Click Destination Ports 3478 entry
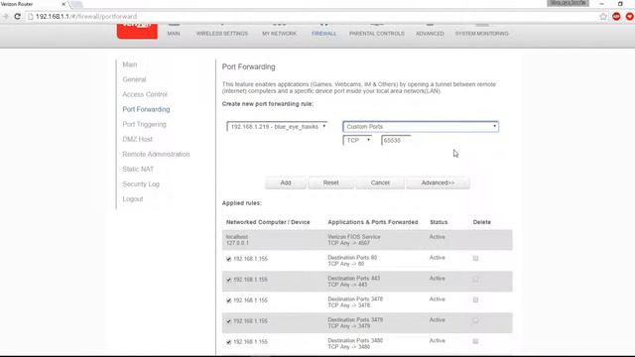 coord(355,301)
